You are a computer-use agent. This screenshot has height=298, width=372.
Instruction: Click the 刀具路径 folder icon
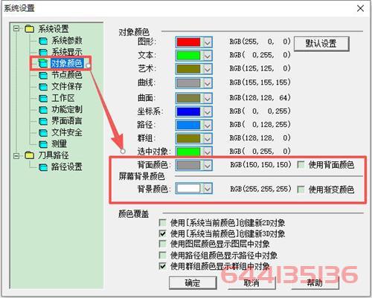click(29, 155)
